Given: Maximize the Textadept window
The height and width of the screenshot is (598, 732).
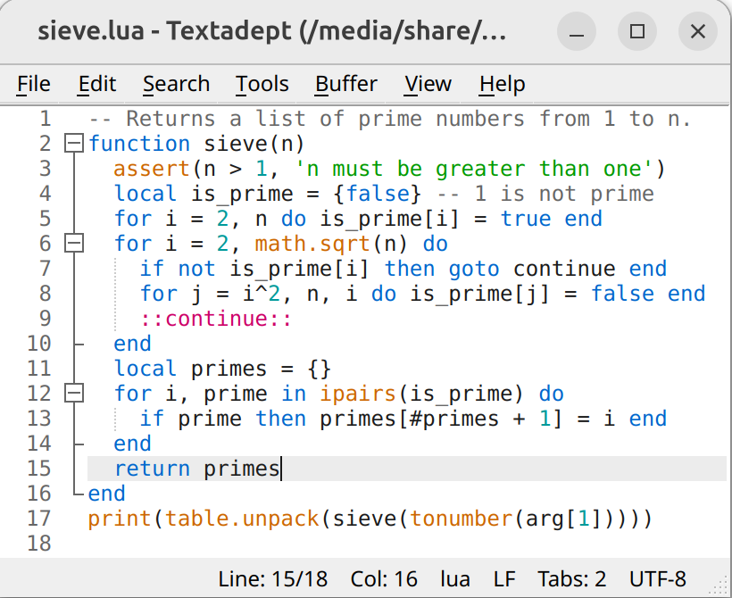Looking at the screenshot, I should [636, 32].
